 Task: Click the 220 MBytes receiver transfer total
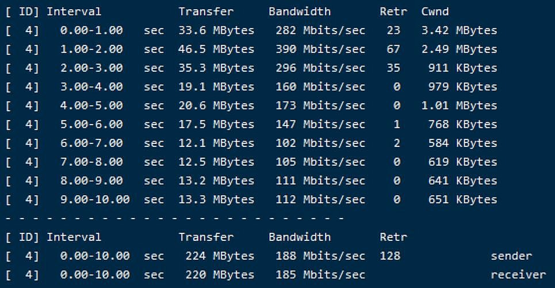coord(220,275)
